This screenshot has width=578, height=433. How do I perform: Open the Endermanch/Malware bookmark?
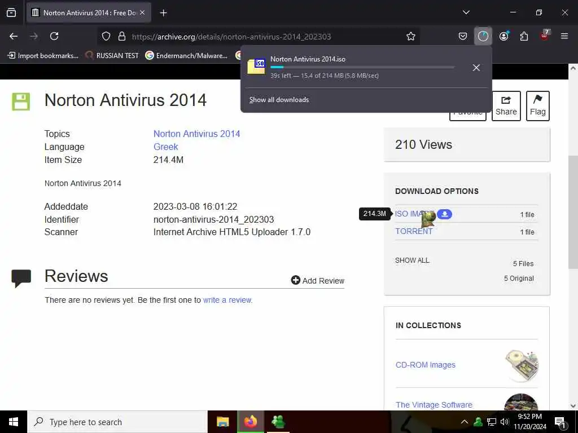tap(186, 56)
